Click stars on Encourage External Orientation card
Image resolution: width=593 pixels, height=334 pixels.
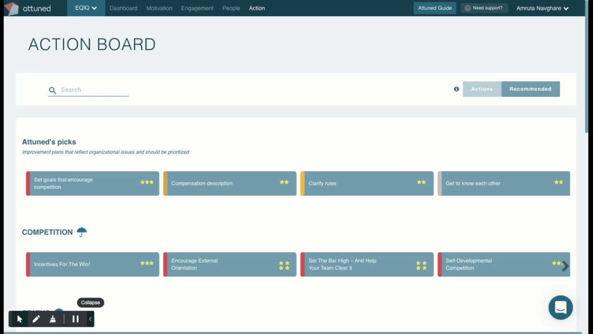(284, 265)
